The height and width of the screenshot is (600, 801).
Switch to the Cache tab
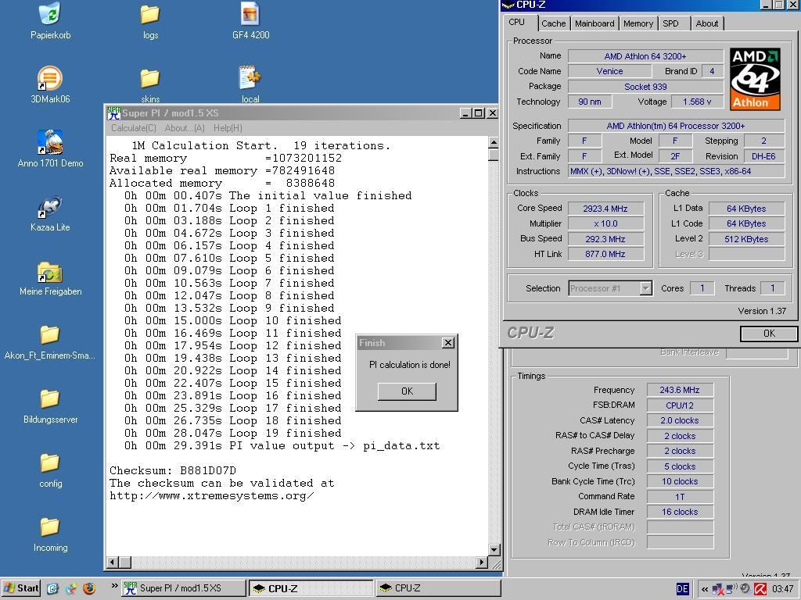553,23
